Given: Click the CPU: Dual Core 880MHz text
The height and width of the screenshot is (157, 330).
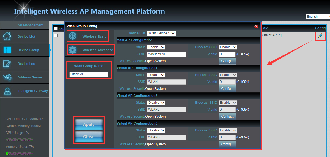Looking at the screenshot, I should click(x=24, y=119).
